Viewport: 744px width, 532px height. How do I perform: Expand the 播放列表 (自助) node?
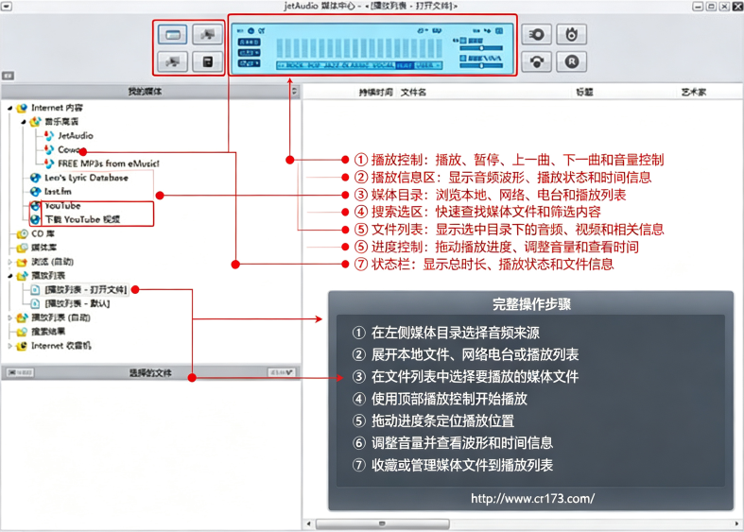coord(10,317)
